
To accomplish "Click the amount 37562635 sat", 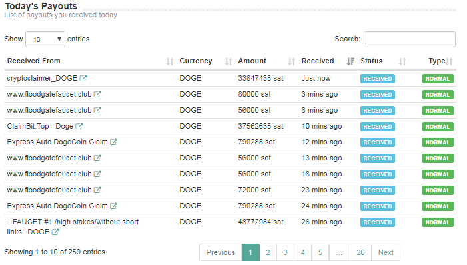I will click(260, 127).
